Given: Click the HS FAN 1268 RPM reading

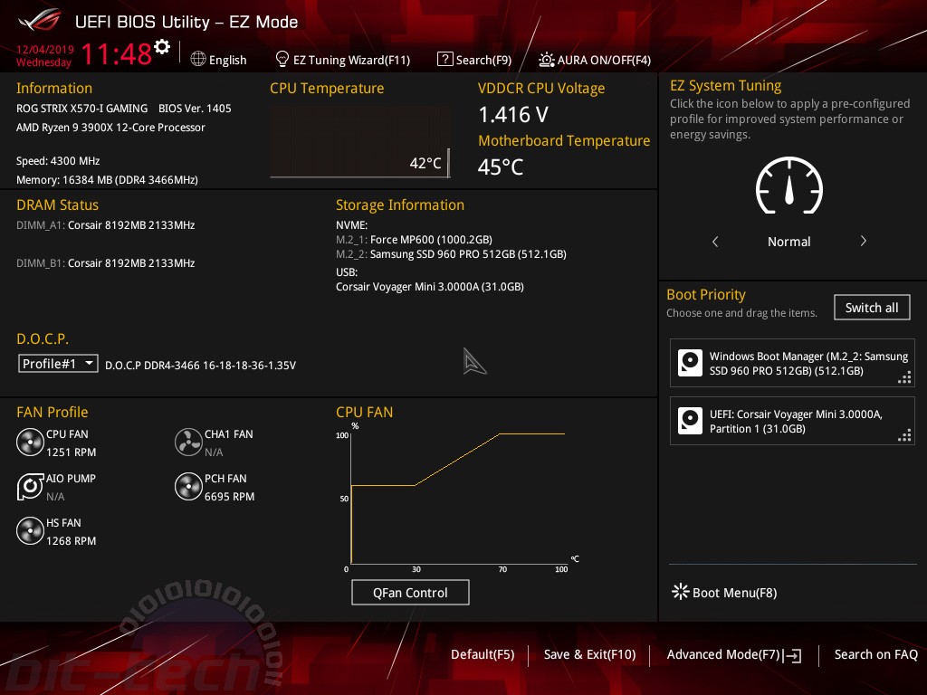Looking at the screenshot, I should coord(71,541).
